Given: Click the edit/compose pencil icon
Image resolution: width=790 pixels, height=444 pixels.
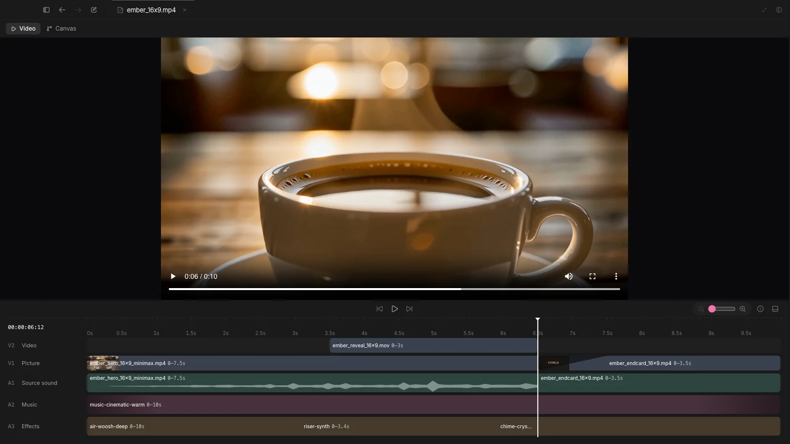Looking at the screenshot, I should click(94, 10).
